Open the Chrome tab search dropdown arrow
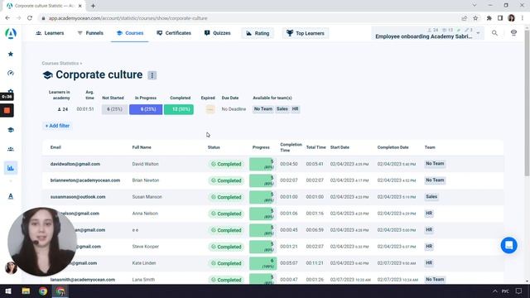 pos(475,6)
